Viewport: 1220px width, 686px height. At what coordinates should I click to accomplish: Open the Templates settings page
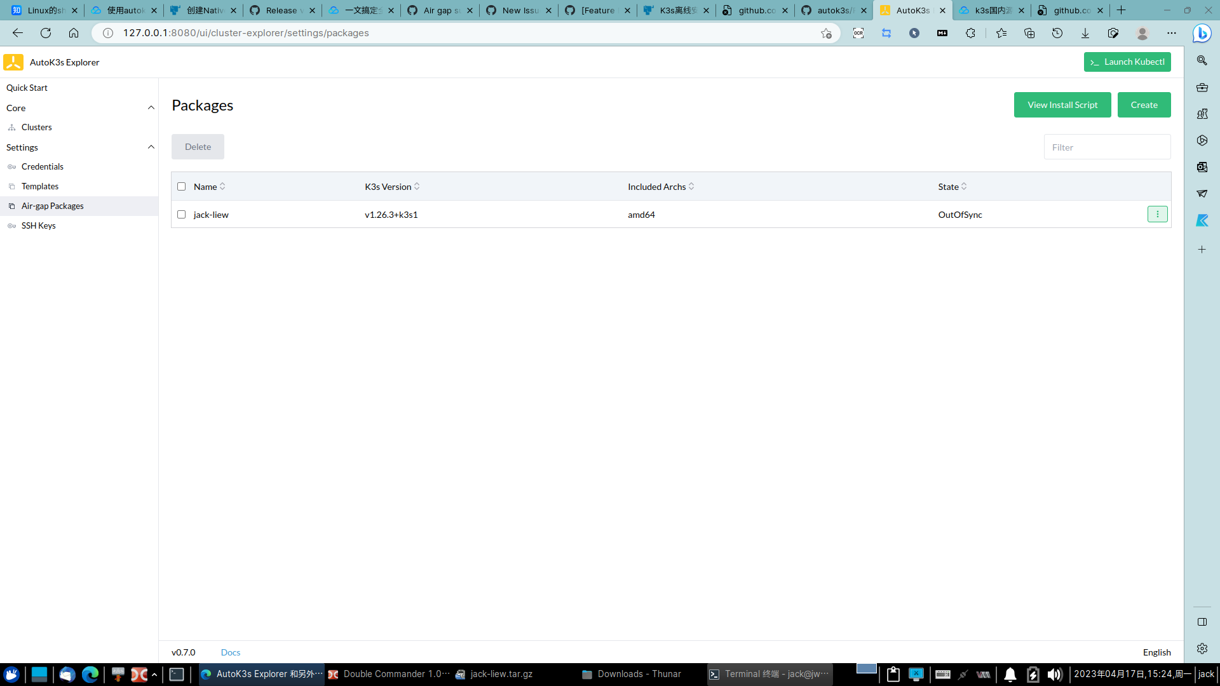(41, 186)
